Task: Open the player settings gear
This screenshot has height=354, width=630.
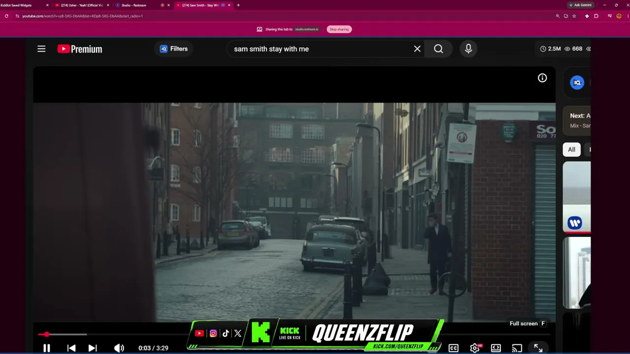Action: coord(475,348)
